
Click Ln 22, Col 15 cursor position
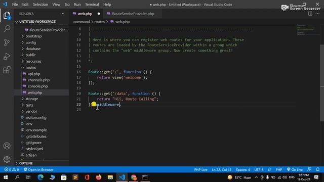pos(222,170)
